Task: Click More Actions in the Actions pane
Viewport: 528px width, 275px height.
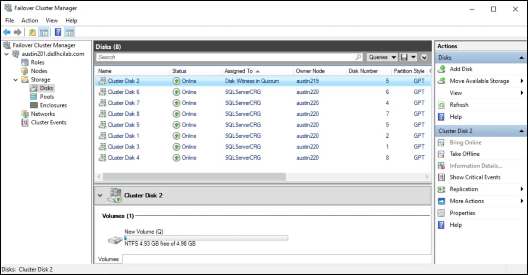Action: click(x=467, y=201)
